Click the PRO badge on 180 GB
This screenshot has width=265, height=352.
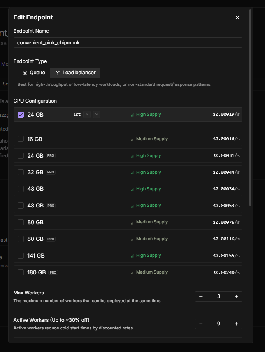[53, 272]
